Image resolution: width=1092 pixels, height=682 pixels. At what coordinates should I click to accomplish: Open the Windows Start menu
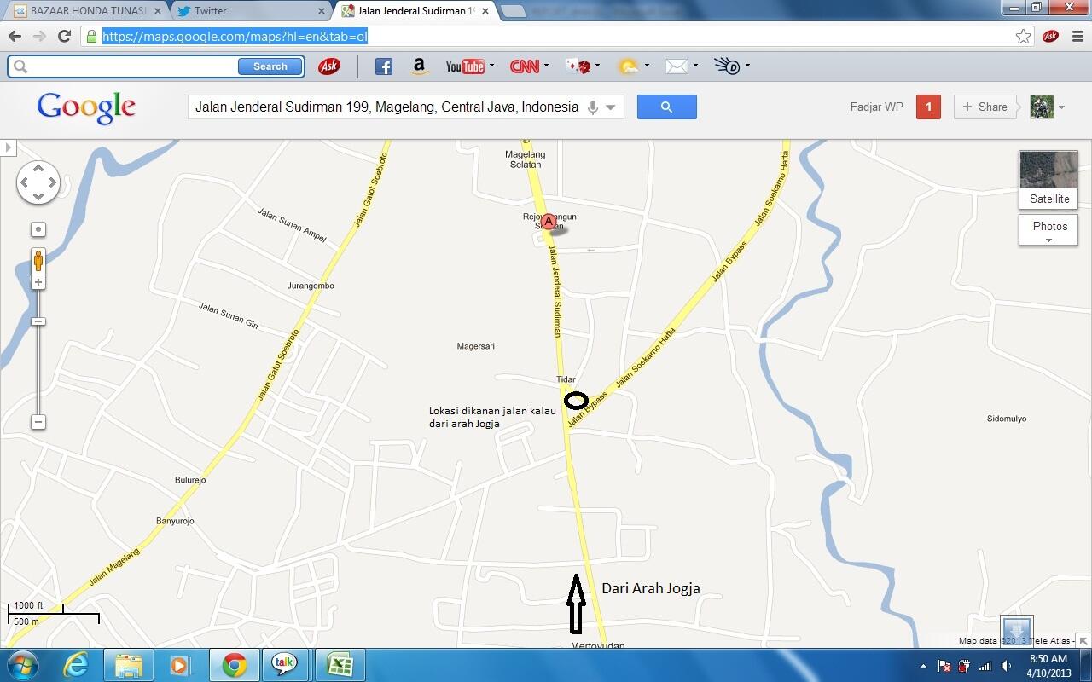[21, 665]
